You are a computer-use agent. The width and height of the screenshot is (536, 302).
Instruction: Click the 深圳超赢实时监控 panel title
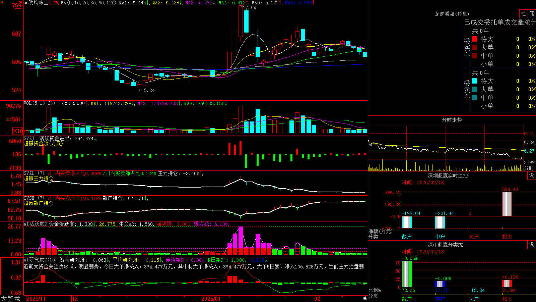click(448, 175)
